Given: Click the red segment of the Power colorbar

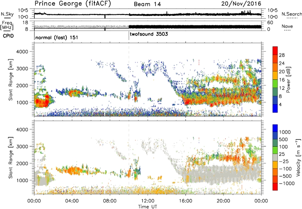Looking at the screenshot, I should (275, 51).
